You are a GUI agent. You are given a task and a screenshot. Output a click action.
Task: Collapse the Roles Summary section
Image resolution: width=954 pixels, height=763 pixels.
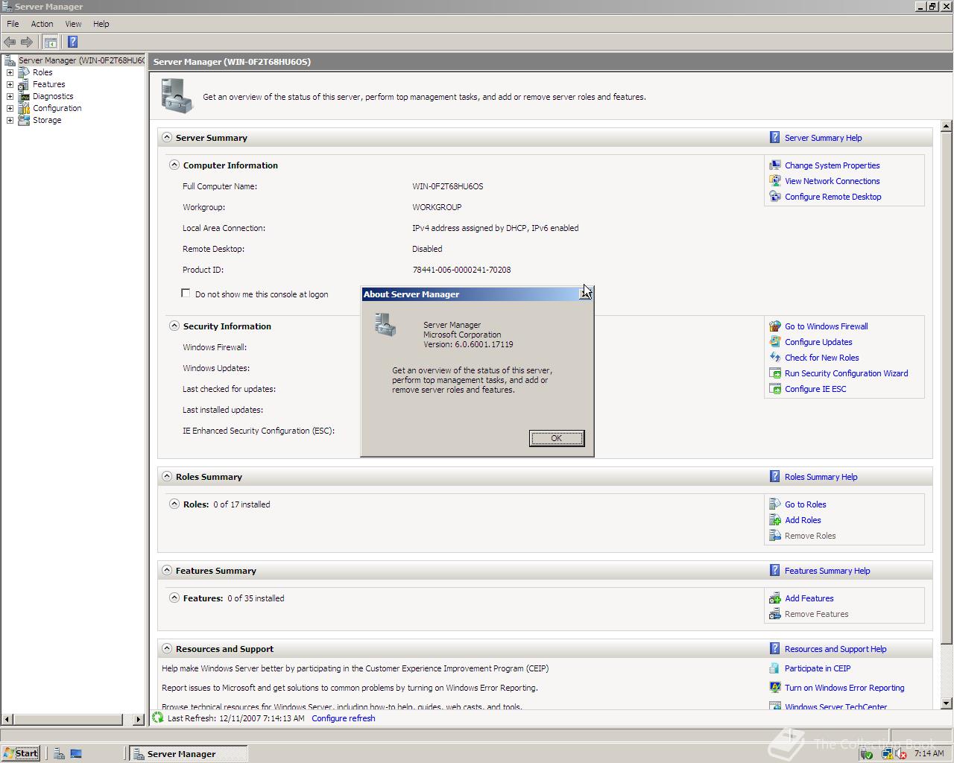(167, 477)
